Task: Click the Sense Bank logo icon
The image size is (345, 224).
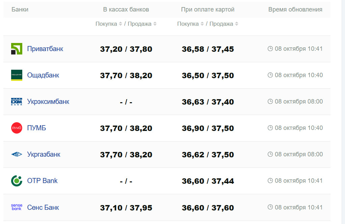Action: click(17, 207)
